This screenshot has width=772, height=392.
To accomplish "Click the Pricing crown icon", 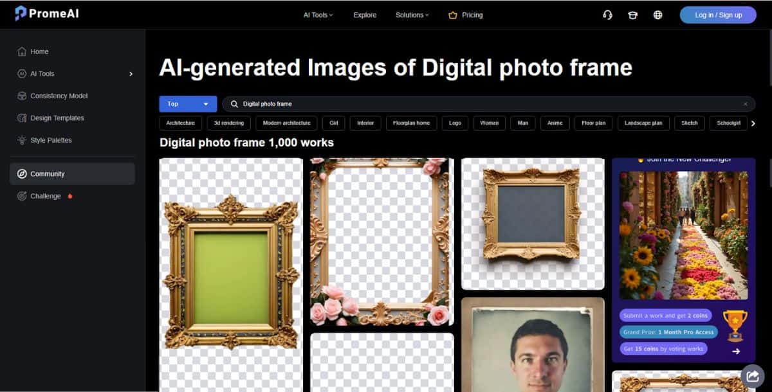I will click(x=453, y=15).
